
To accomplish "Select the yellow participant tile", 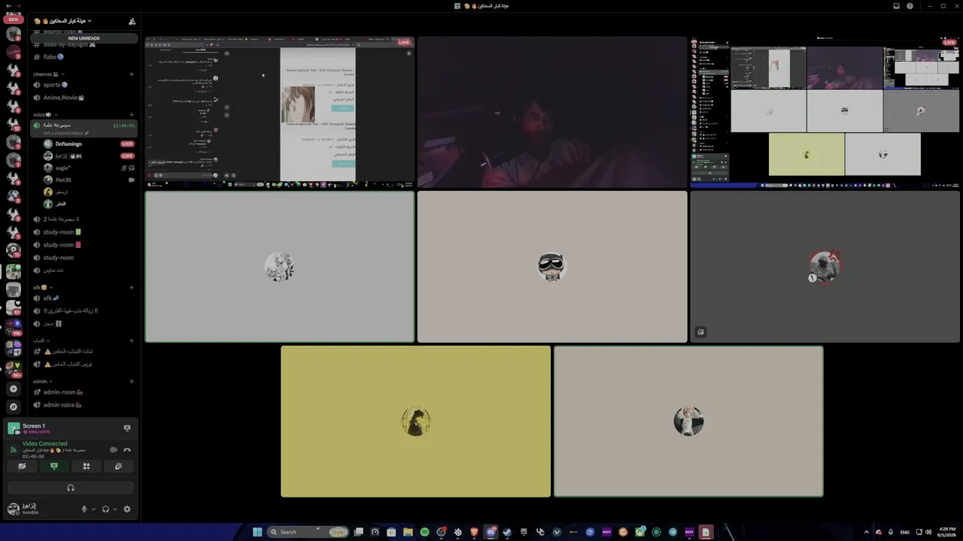I will 415,422.
